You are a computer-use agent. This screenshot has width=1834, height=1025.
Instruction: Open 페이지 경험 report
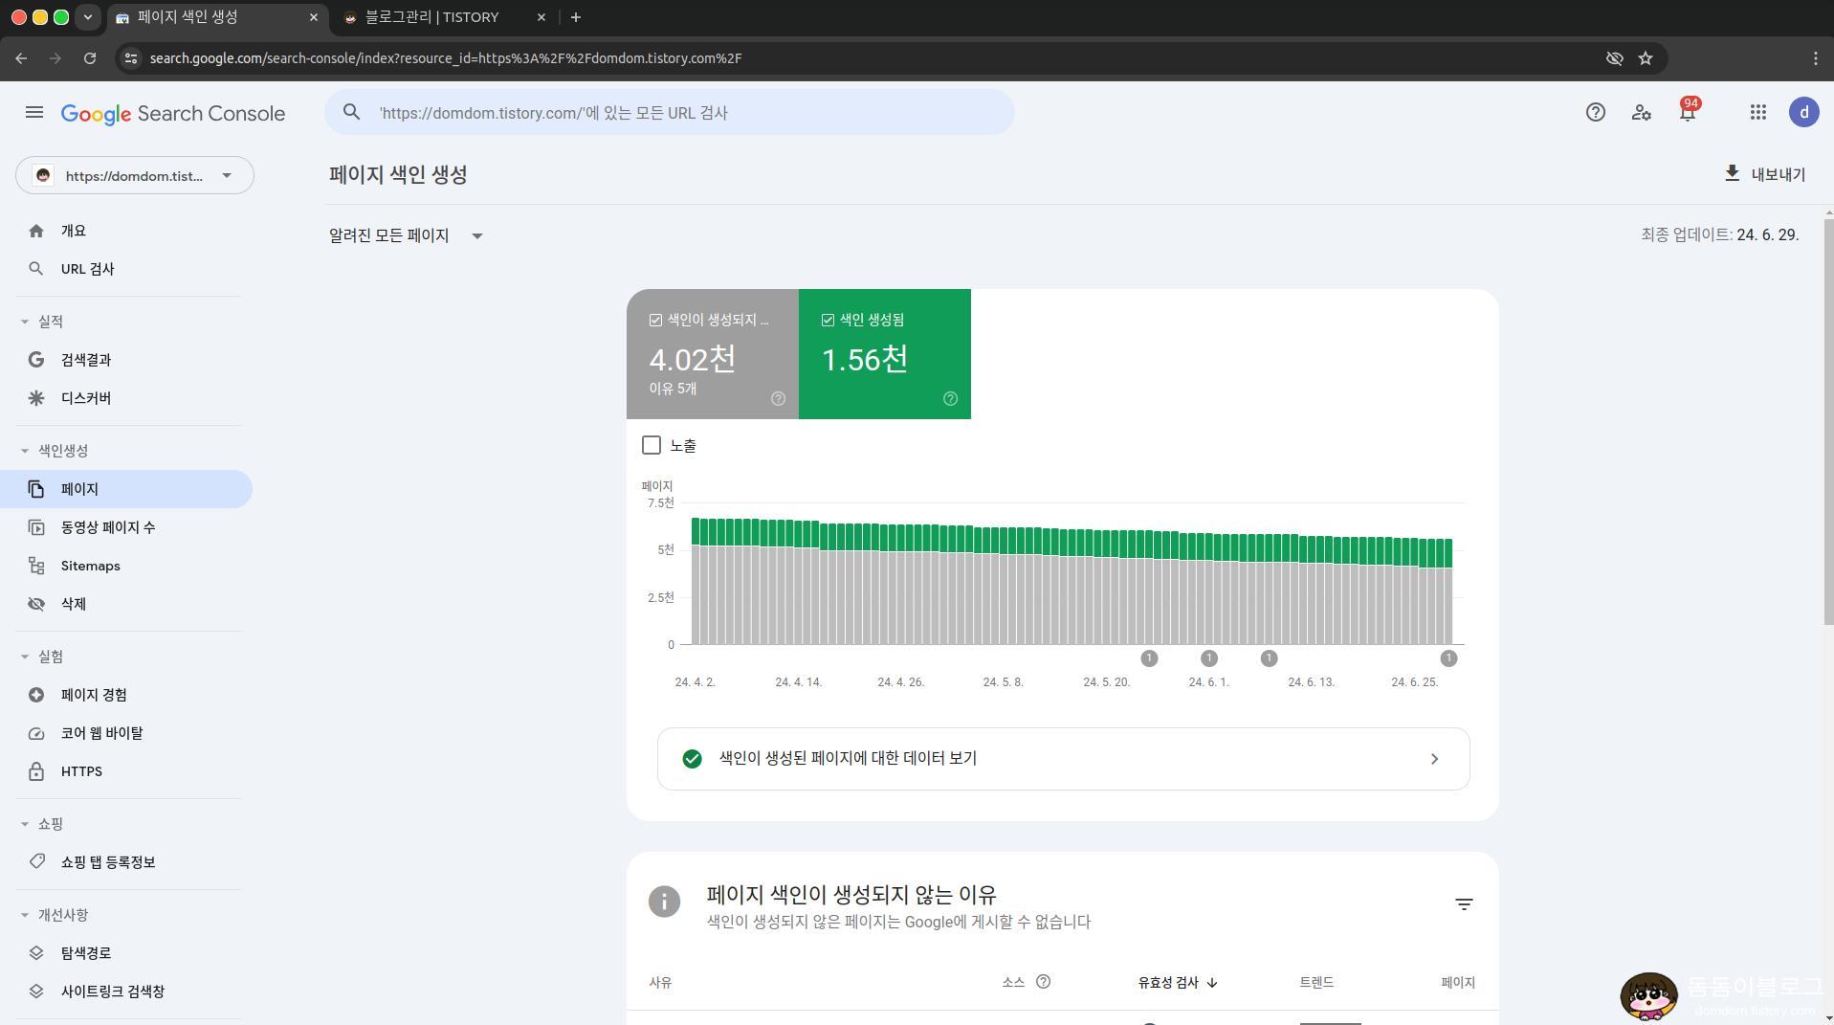(x=126, y=695)
